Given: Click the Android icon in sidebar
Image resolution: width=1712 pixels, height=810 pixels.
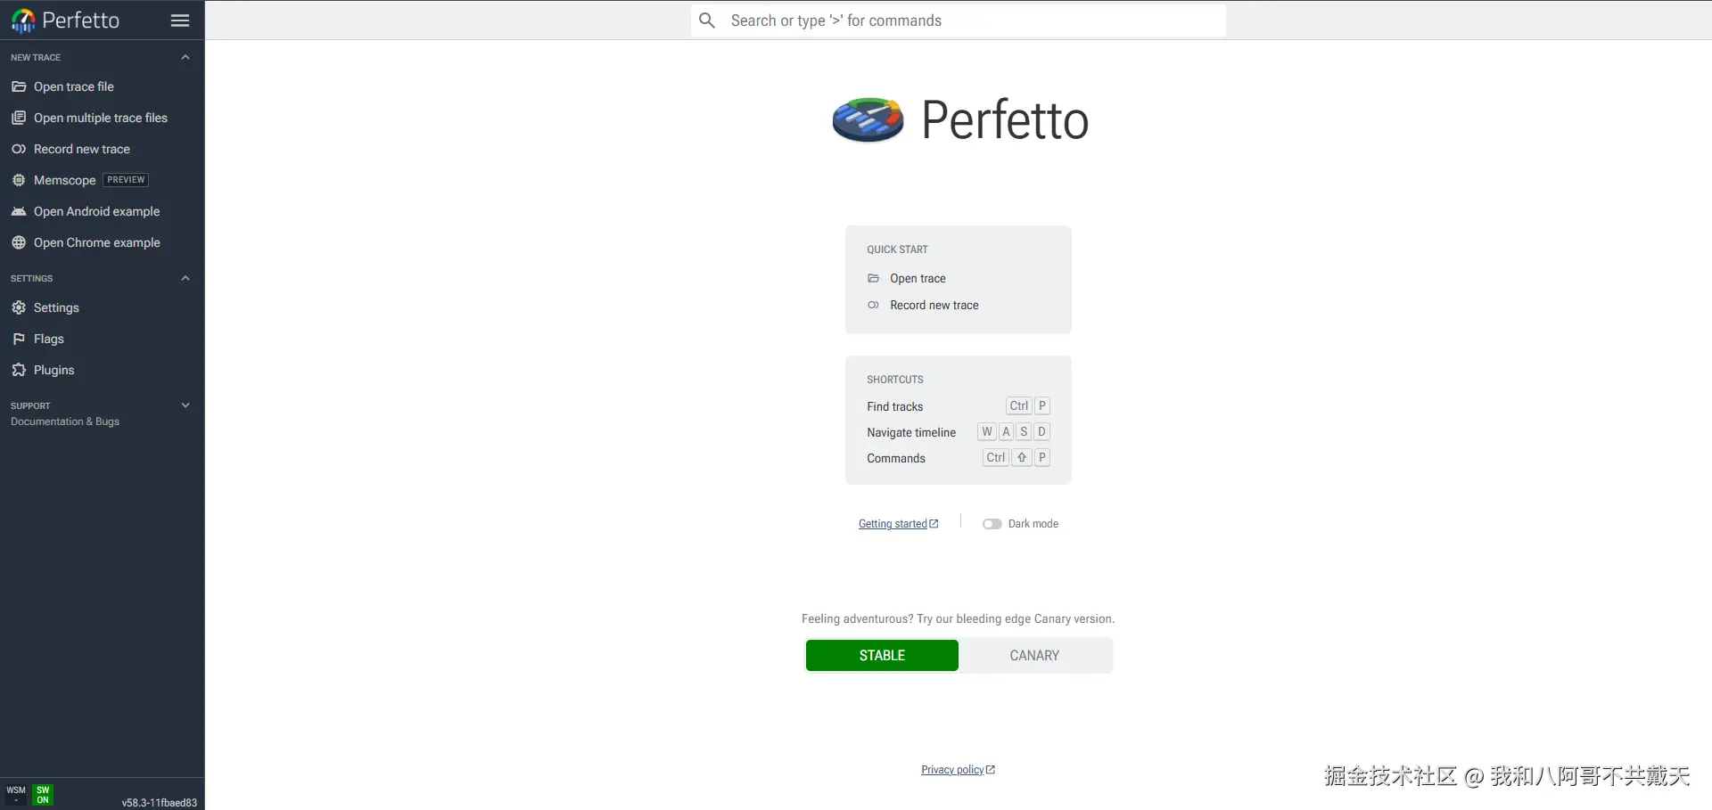Looking at the screenshot, I should coord(19,211).
